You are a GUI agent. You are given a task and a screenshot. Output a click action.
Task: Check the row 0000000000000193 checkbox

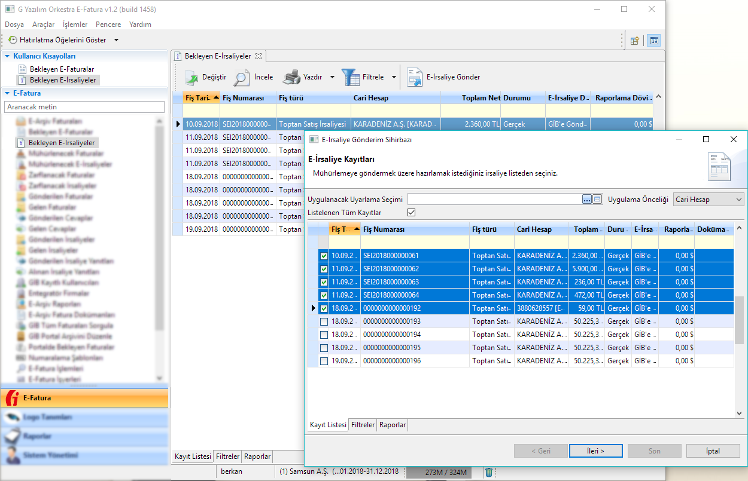pyautogui.click(x=324, y=321)
